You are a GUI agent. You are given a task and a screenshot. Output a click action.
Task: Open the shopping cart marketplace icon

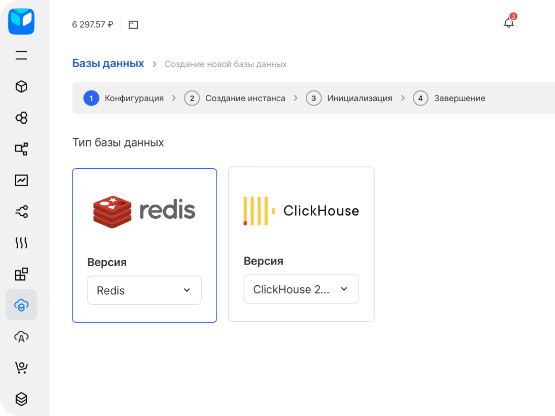click(x=21, y=368)
